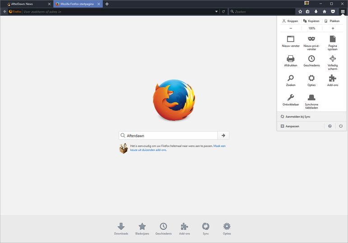This screenshot has height=243, width=348.
Task: Select Afdrukken printer icon
Action: pyautogui.click(x=291, y=61)
